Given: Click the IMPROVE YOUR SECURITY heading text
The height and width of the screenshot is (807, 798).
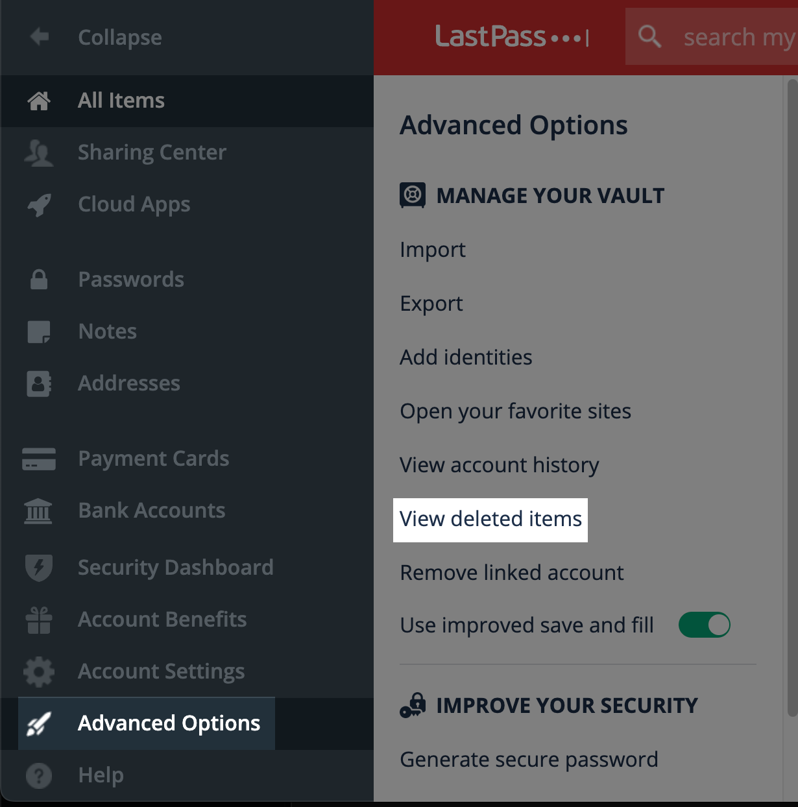Looking at the screenshot, I should (567, 706).
